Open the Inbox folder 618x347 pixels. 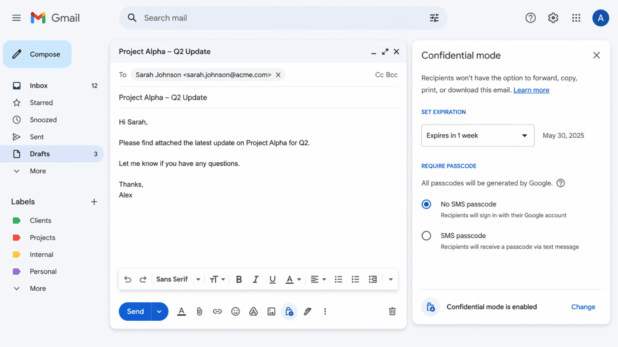[x=52, y=86]
